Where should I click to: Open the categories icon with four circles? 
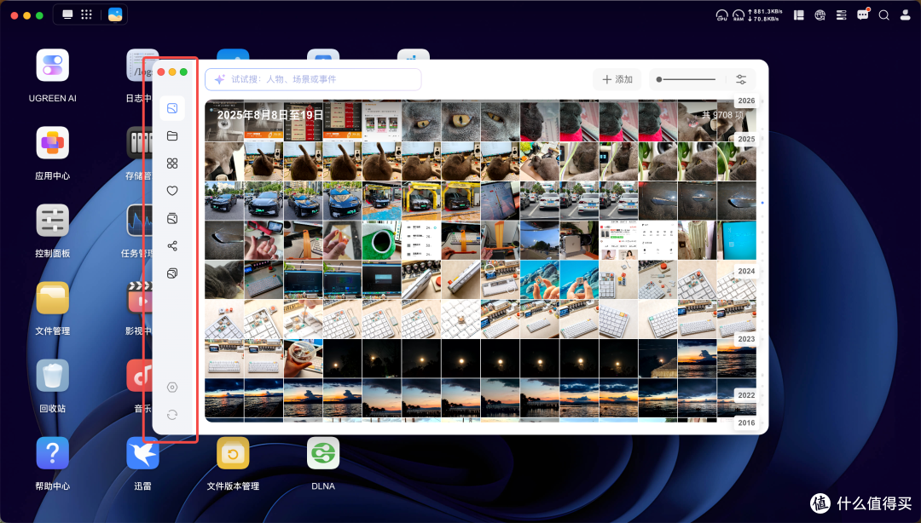(x=172, y=164)
